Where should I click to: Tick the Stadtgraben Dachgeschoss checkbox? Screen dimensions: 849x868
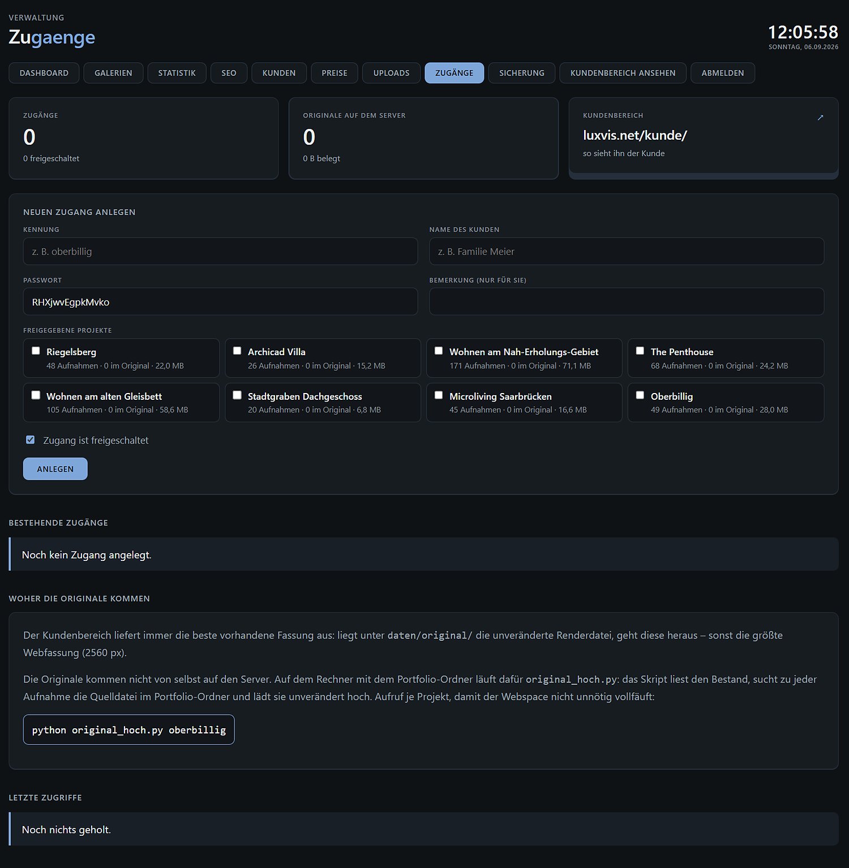237,395
